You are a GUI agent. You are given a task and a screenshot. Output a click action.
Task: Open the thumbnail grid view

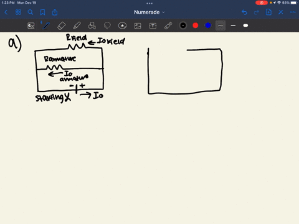[x=18, y=12]
